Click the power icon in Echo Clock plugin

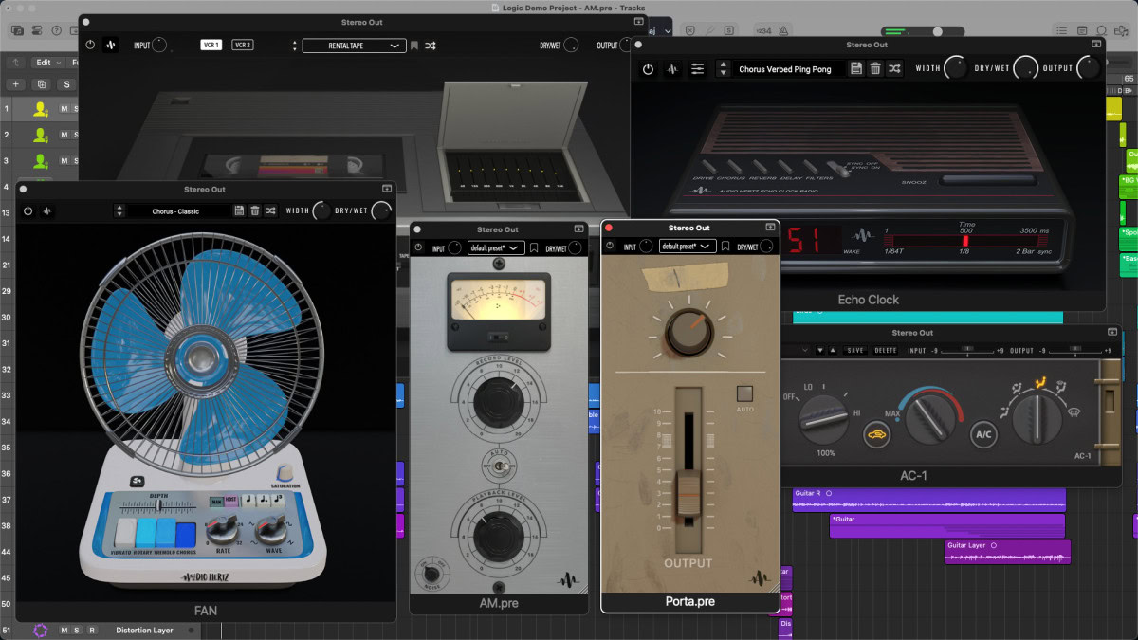[648, 69]
